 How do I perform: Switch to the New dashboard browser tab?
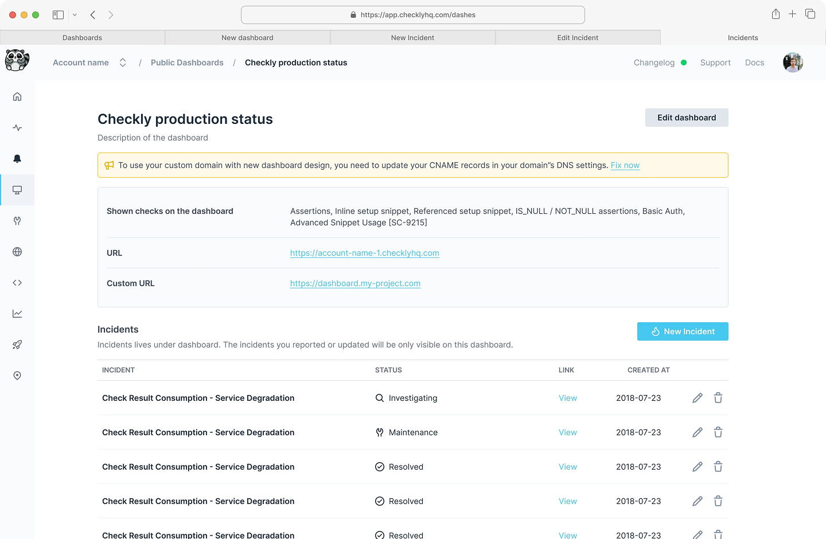tap(248, 38)
